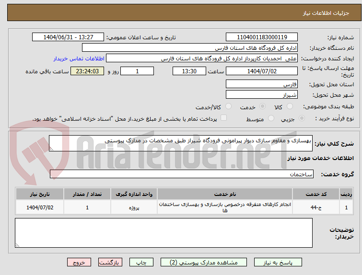This screenshot has height=275, width=362.
Task: Select the جزیی purchase type radio
Action: click(x=302, y=118)
